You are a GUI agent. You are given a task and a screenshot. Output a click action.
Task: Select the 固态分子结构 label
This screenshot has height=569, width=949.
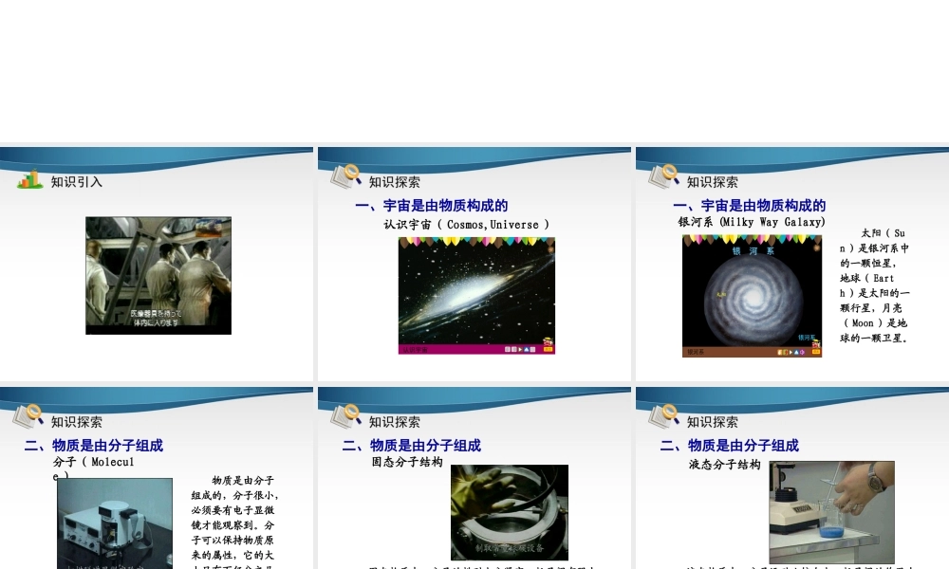407,462
